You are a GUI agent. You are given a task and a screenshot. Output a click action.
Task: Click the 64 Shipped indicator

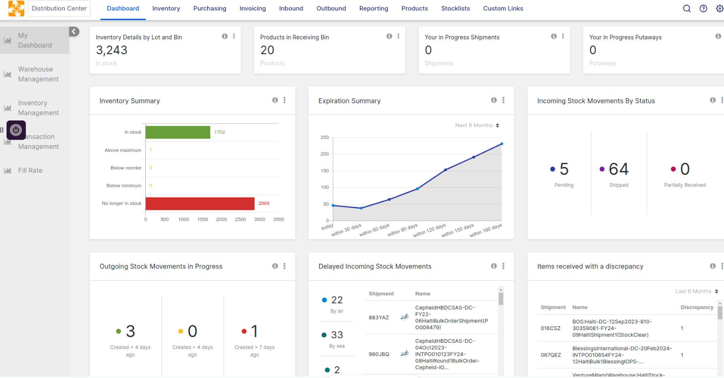[619, 174]
